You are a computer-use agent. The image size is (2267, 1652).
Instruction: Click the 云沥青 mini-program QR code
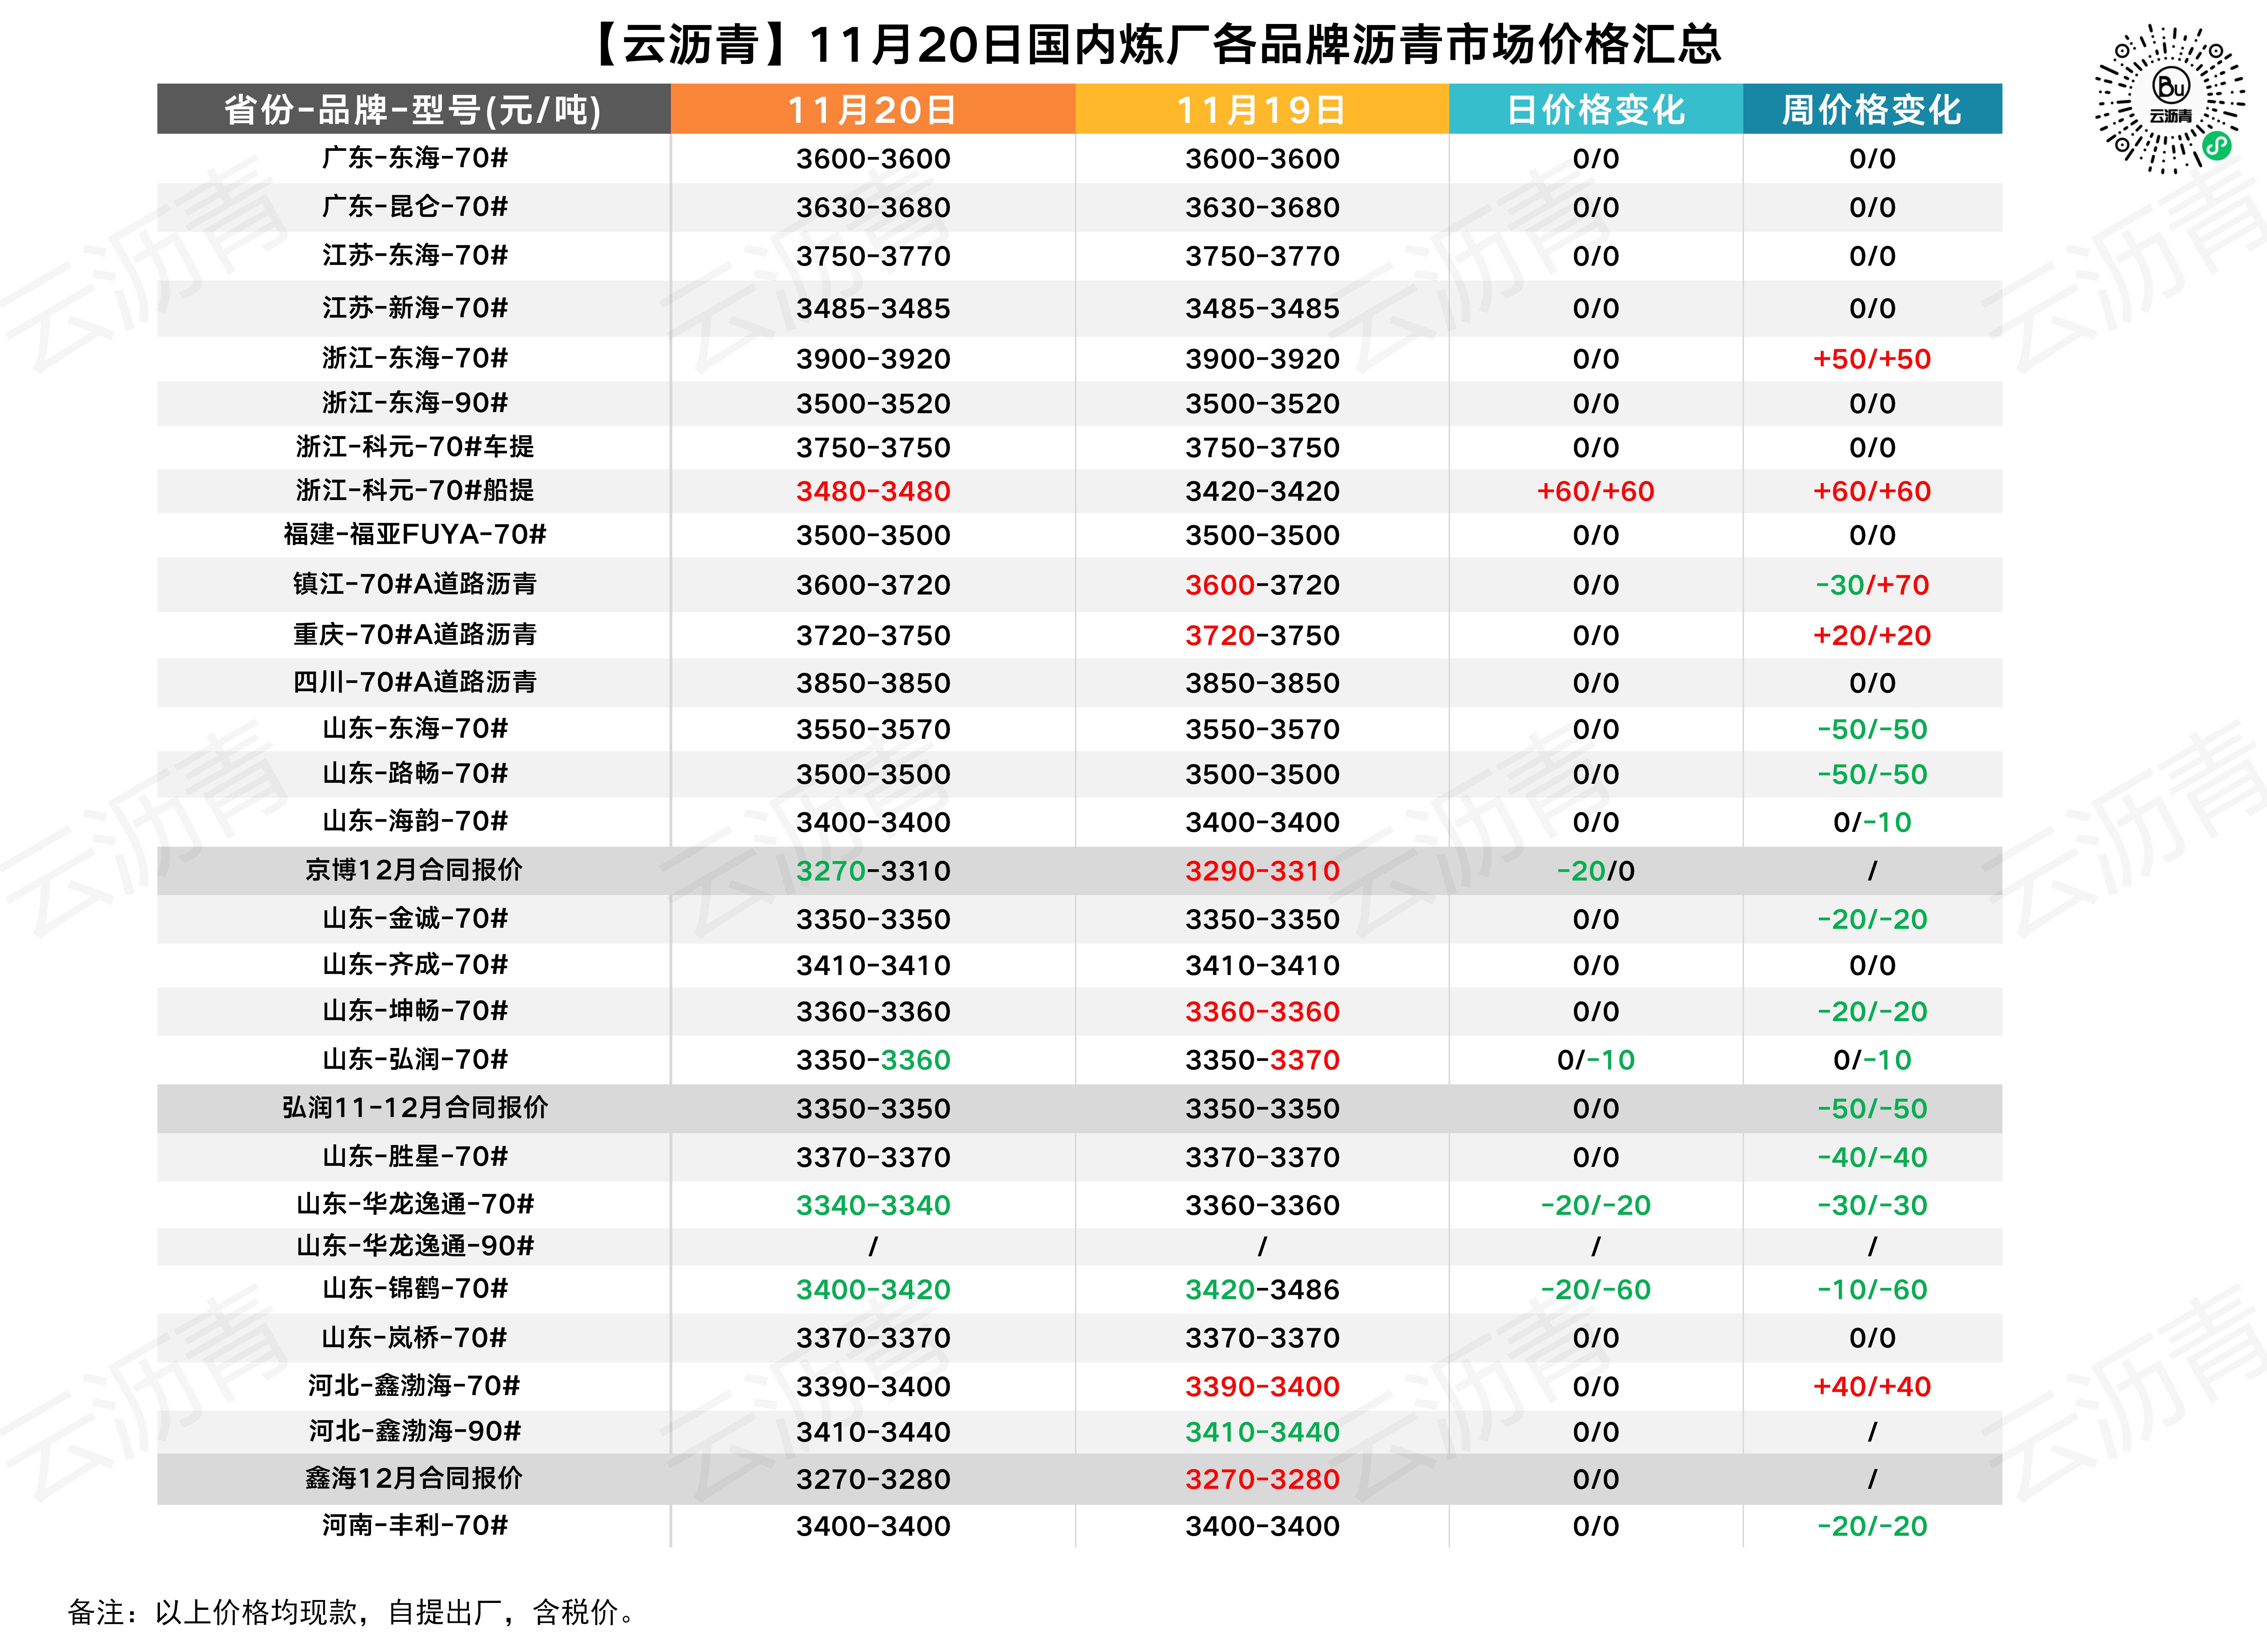pyautogui.click(x=2170, y=99)
